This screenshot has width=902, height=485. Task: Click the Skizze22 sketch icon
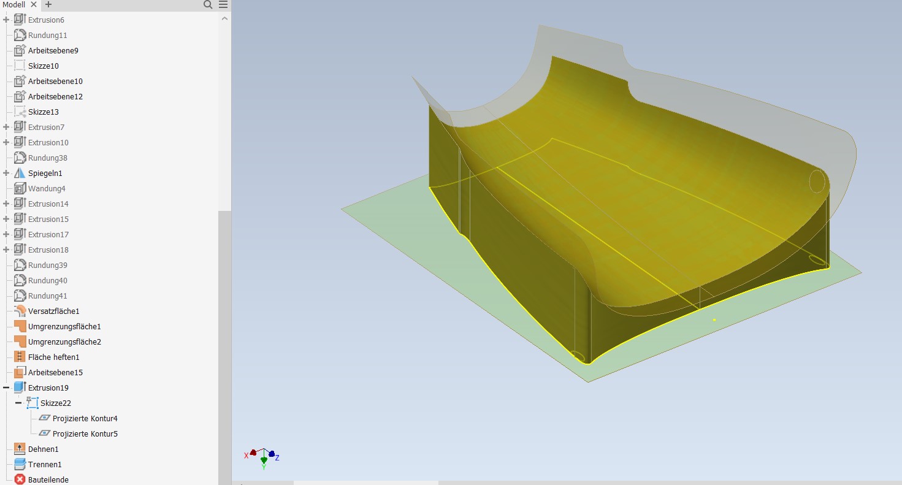pyautogui.click(x=32, y=403)
